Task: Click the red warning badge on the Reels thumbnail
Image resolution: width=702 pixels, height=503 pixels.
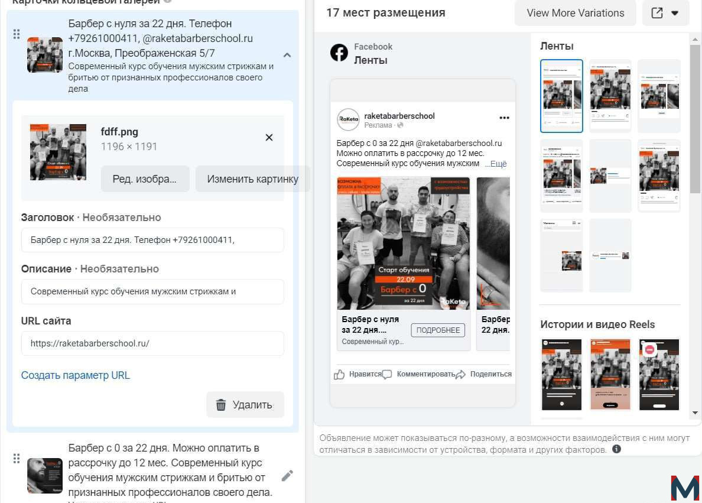Action: [649, 349]
